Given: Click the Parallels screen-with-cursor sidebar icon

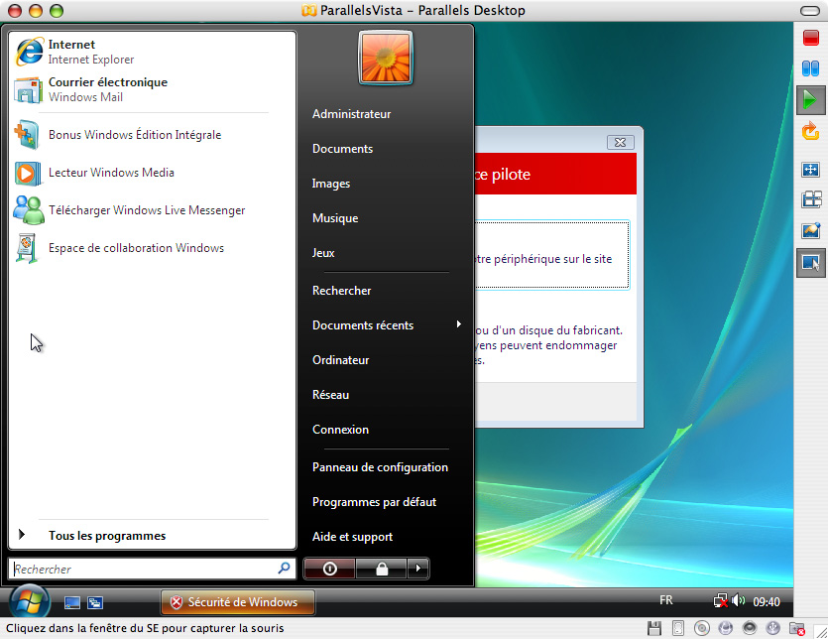Looking at the screenshot, I should pyautogui.click(x=810, y=262).
